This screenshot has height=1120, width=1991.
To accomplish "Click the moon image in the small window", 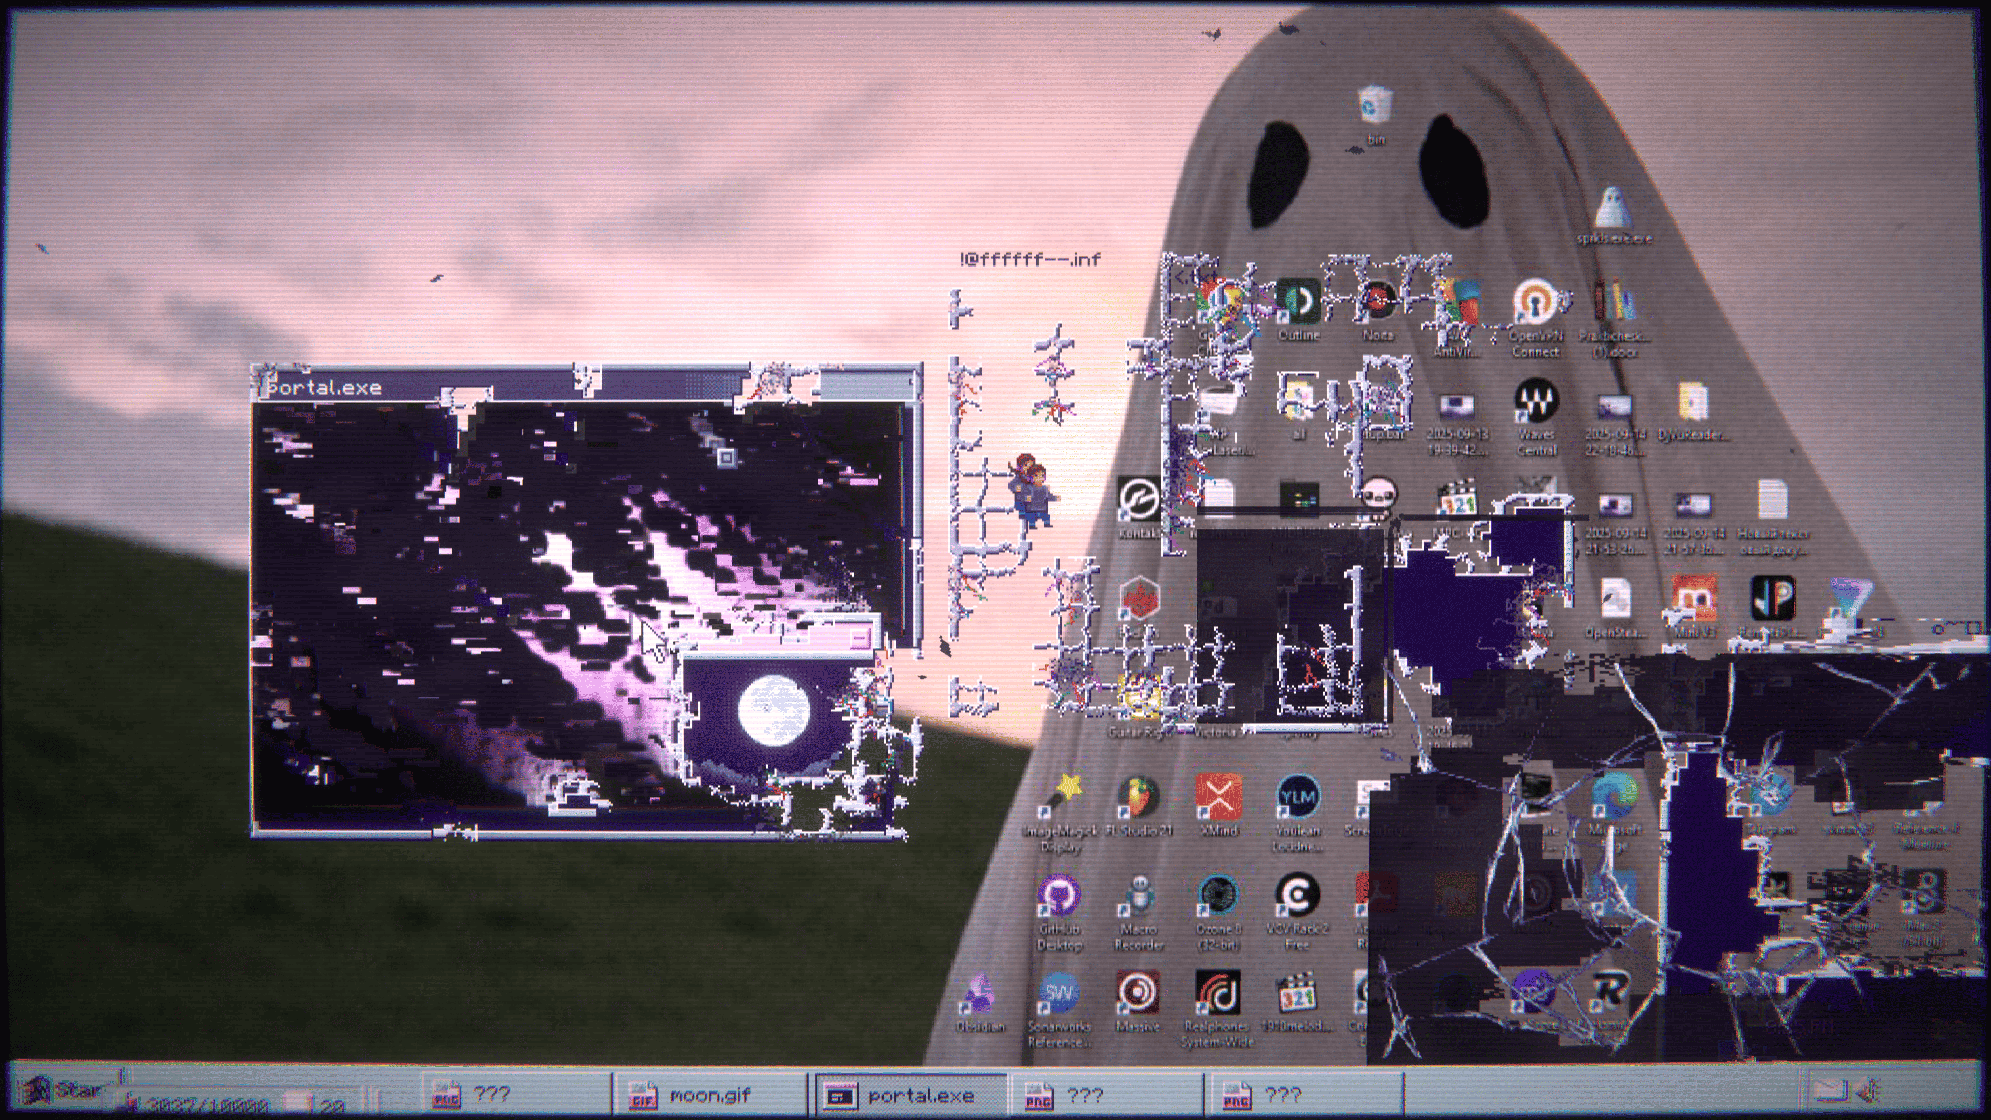I will click(x=774, y=711).
